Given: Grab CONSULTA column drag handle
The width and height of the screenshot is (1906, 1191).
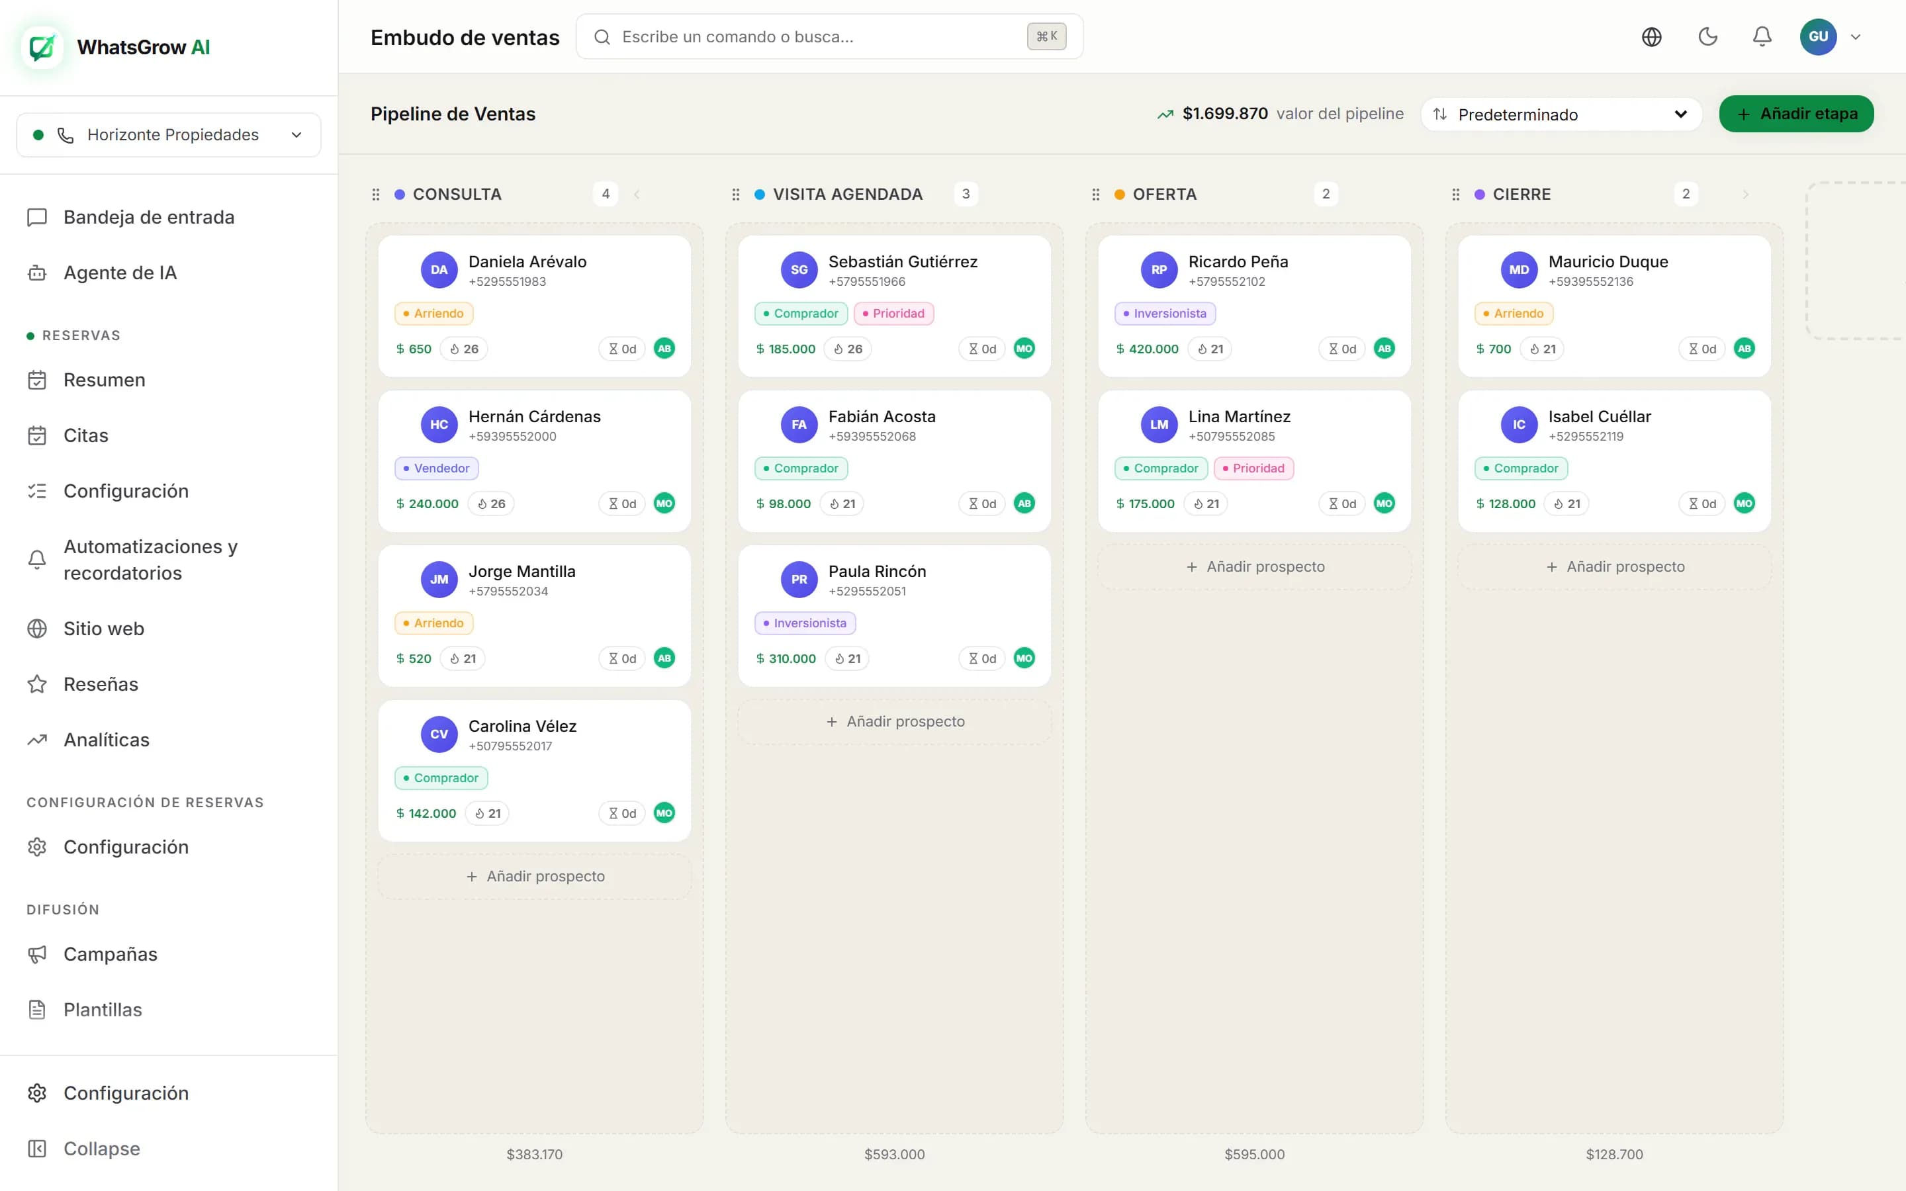Looking at the screenshot, I should point(376,195).
